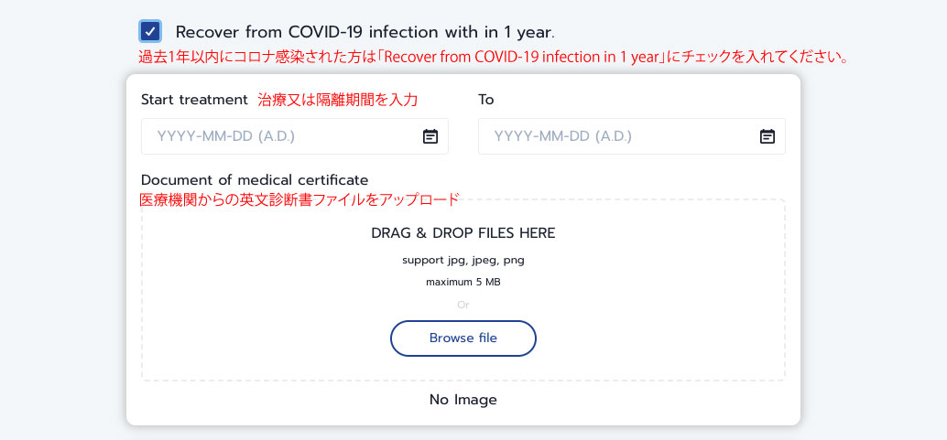Click the "maximum 5 MB" size note
Image resolution: width=947 pixels, height=440 pixels.
point(463,282)
